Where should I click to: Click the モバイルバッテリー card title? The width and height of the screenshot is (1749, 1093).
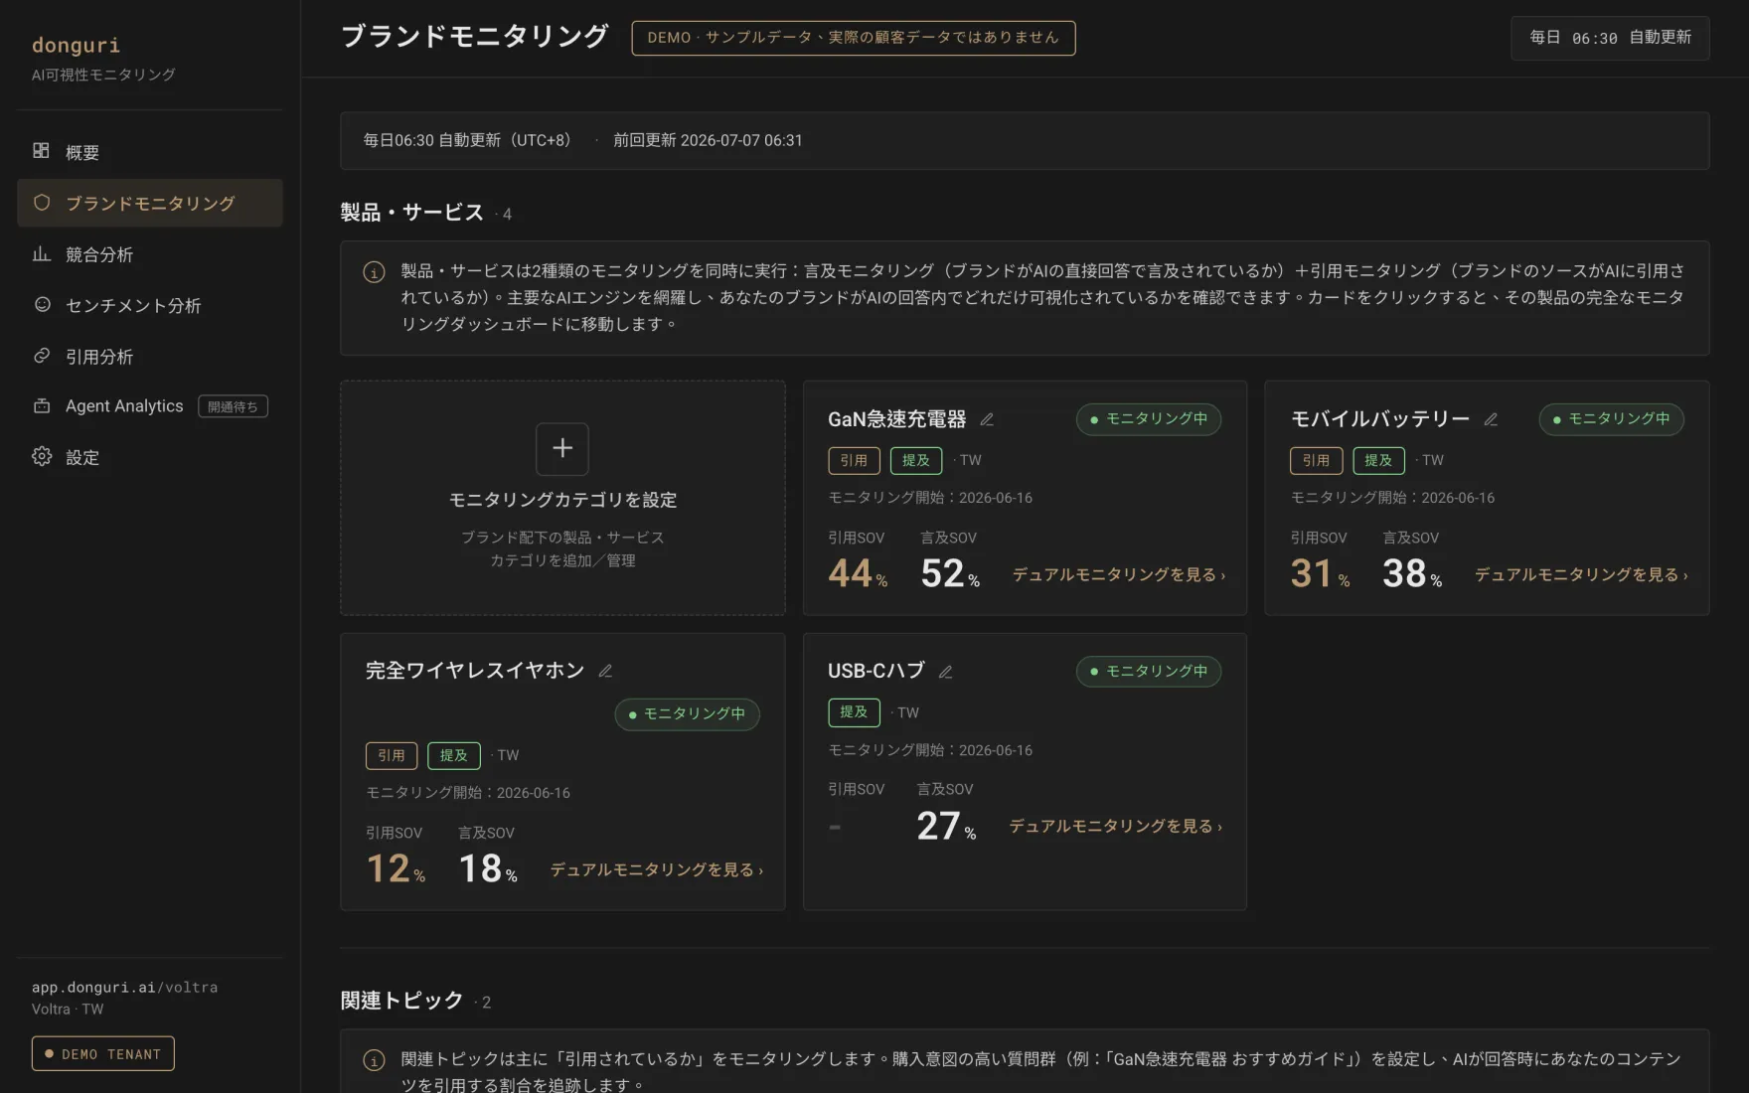[x=1380, y=419]
